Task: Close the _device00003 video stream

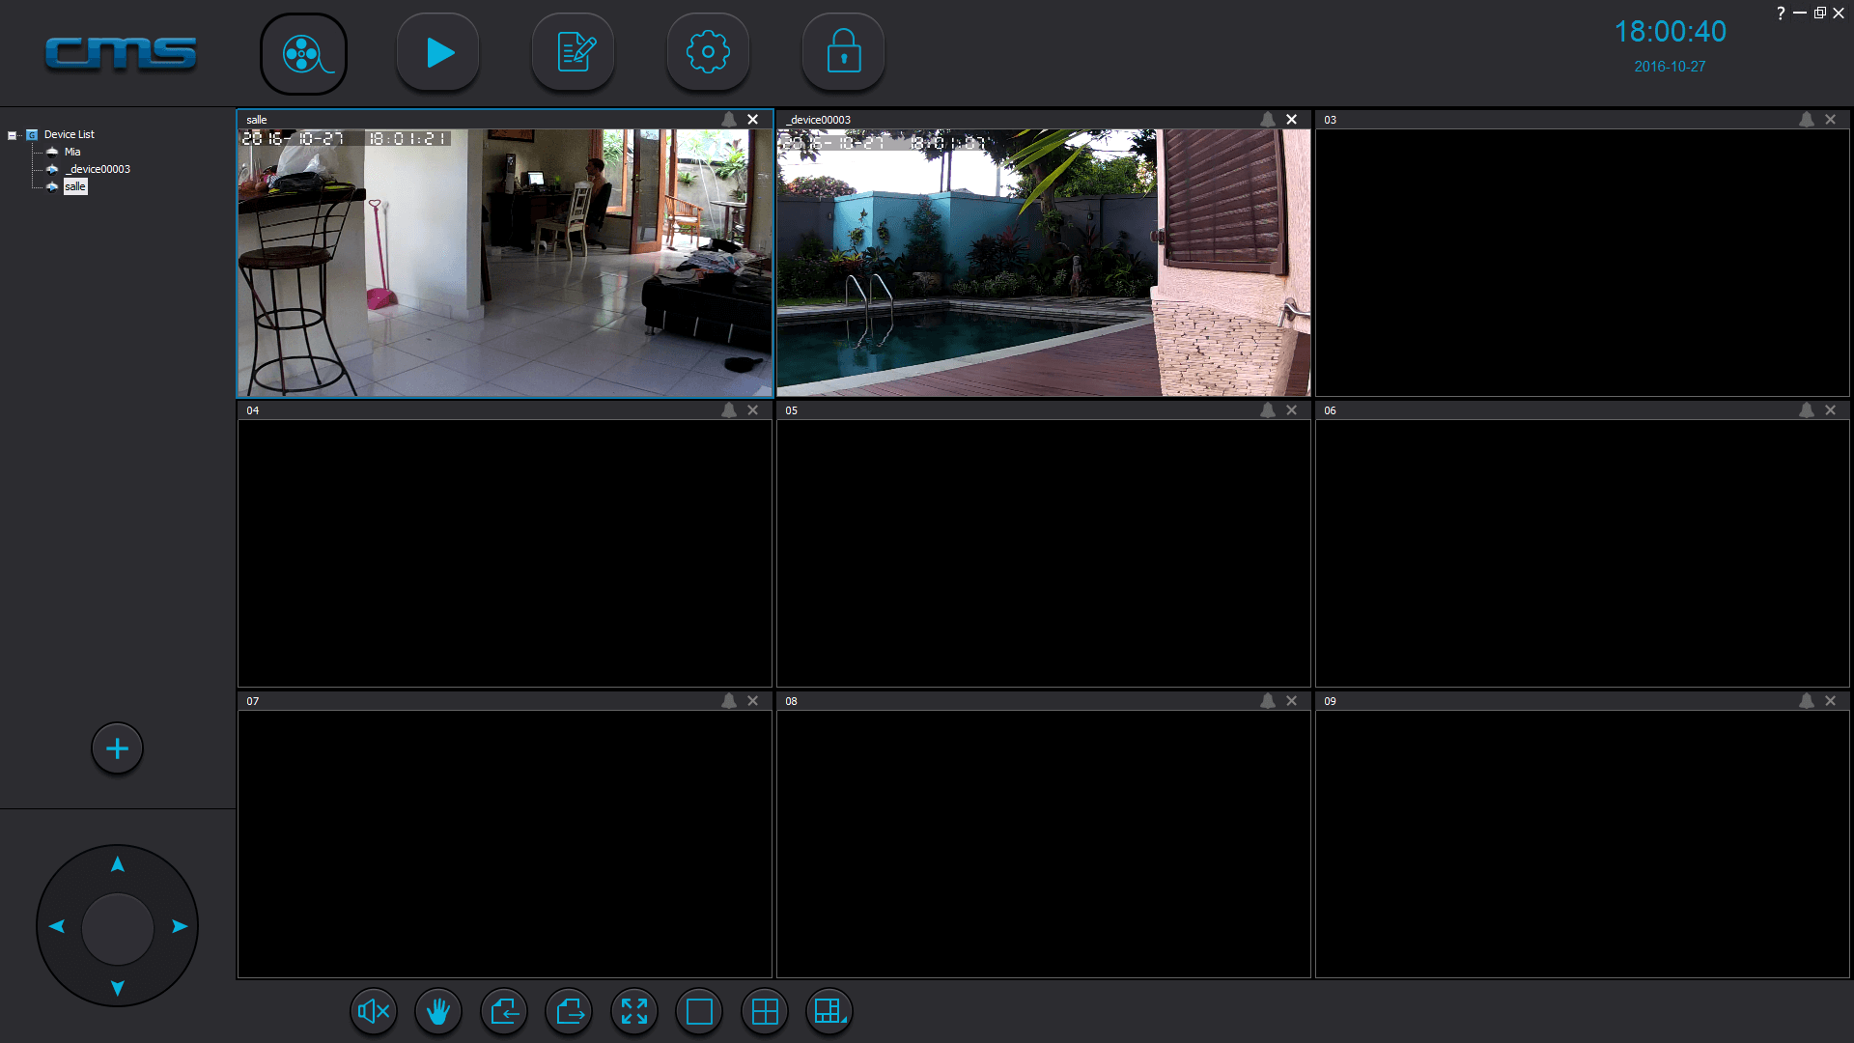Action: coord(1291,120)
